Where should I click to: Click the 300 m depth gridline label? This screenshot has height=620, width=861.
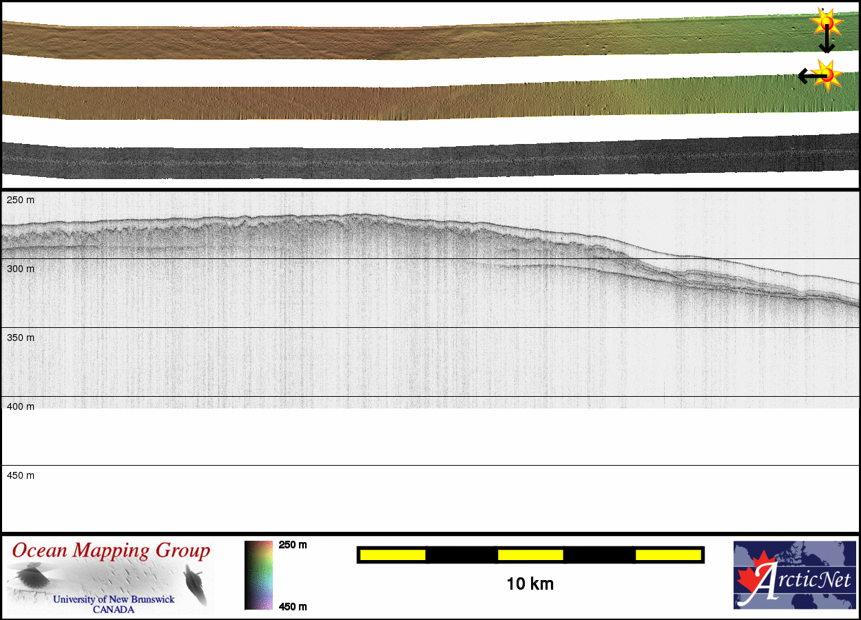(21, 269)
